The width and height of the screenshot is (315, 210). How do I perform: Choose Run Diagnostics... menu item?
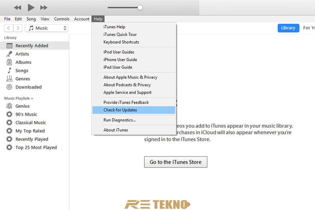[134, 120]
